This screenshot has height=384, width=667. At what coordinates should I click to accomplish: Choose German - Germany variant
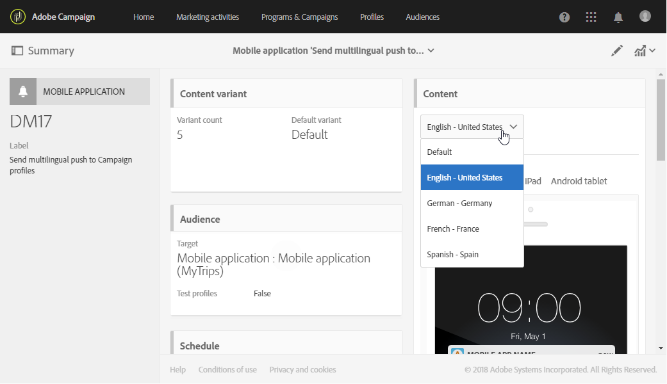[x=472, y=203]
